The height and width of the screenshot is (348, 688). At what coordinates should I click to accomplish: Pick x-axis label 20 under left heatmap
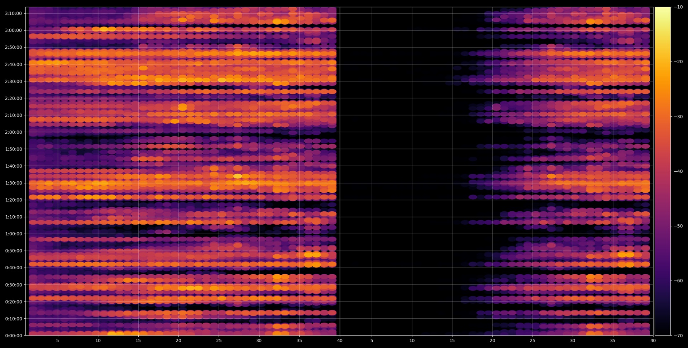(178, 340)
